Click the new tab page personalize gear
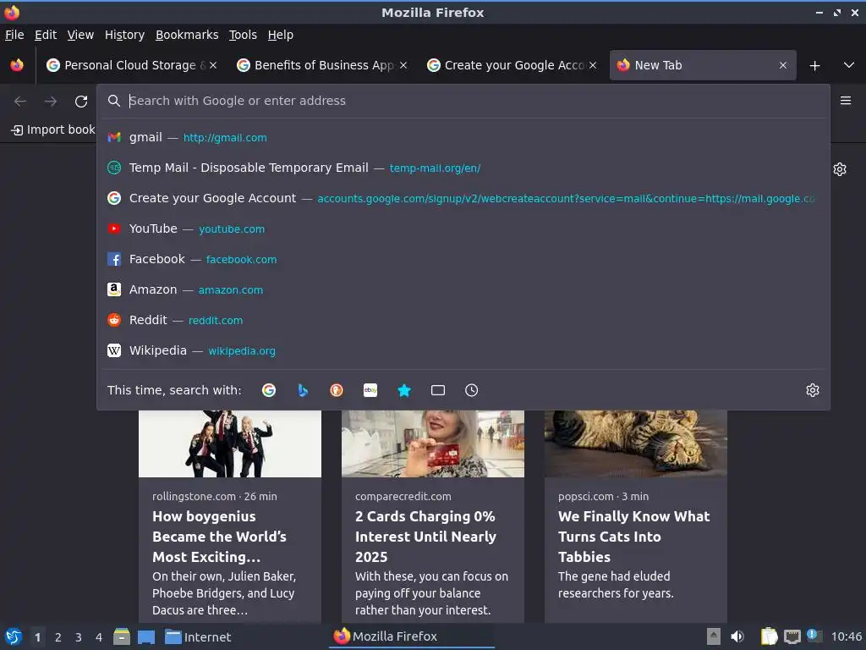This screenshot has height=650, width=866. 840,169
